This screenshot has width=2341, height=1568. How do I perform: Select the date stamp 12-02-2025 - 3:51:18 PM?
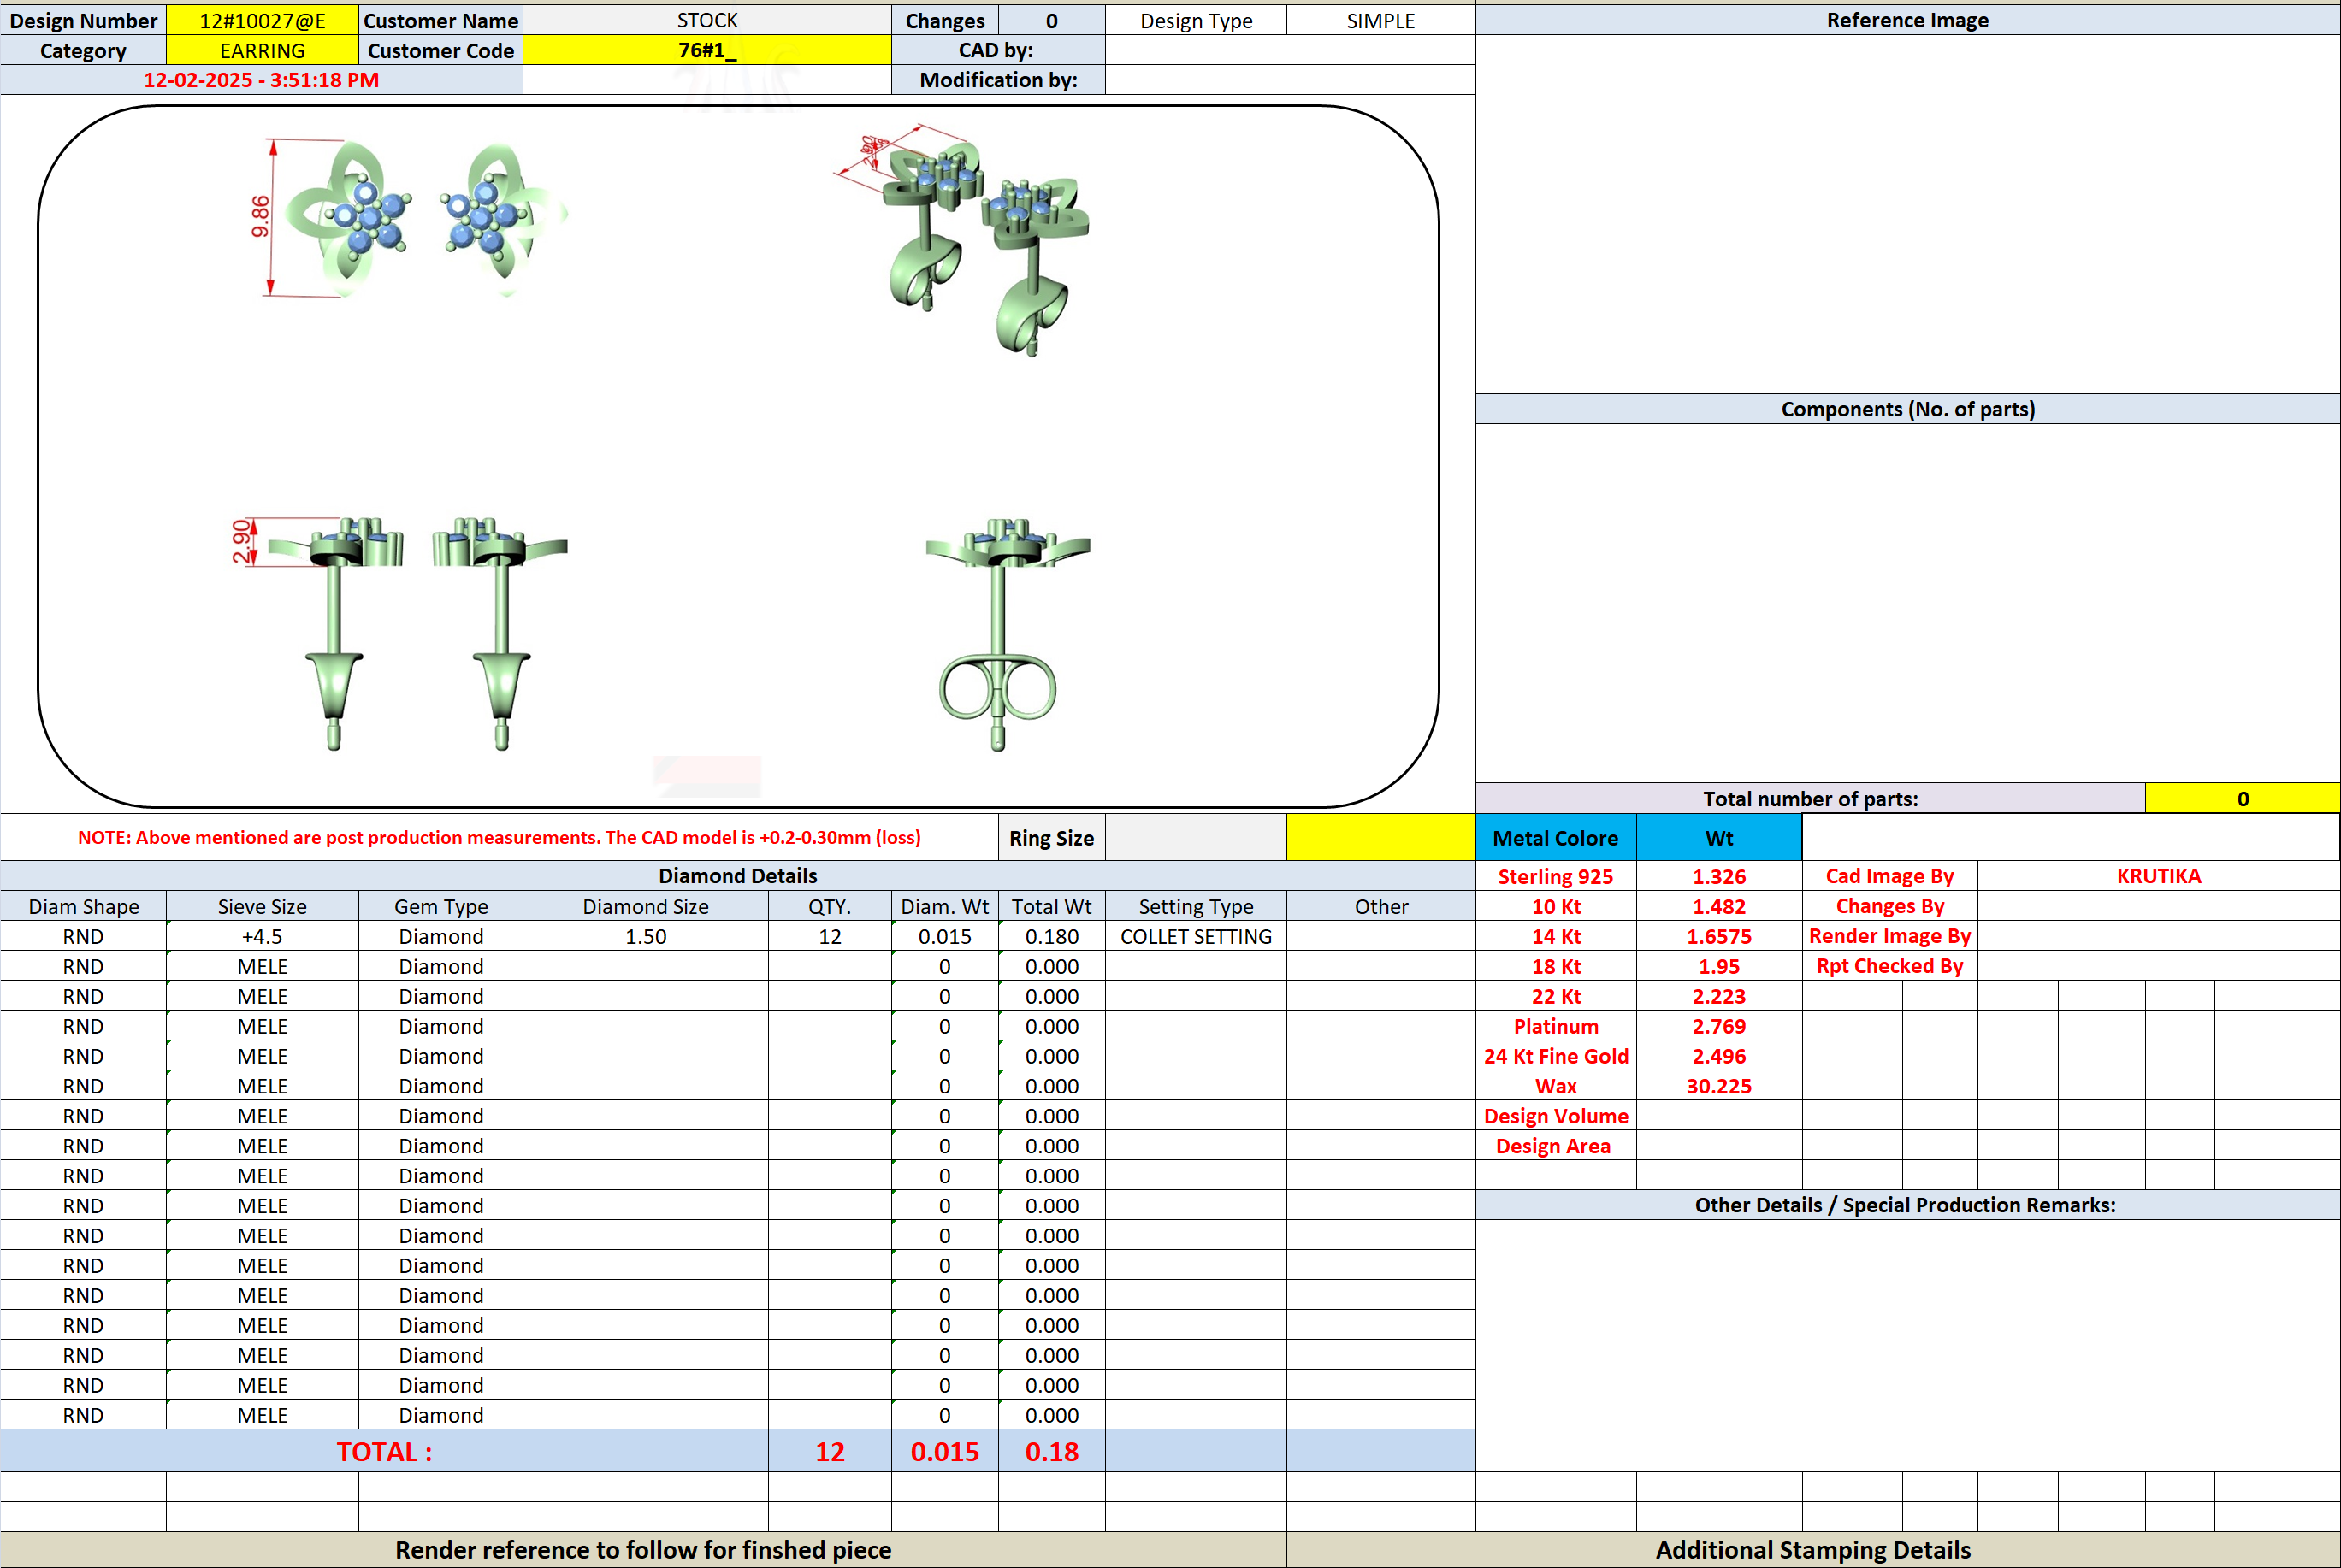261,80
